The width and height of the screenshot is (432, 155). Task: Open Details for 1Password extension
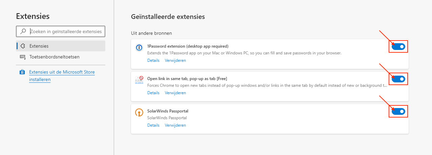click(x=153, y=60)
